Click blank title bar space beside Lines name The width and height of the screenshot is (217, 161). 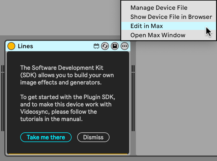61,46
